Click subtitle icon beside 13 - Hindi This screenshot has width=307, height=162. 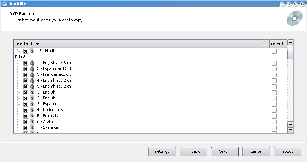[x=32, y=51]
